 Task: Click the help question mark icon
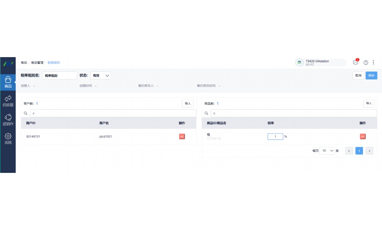click(x=366, y=62)
